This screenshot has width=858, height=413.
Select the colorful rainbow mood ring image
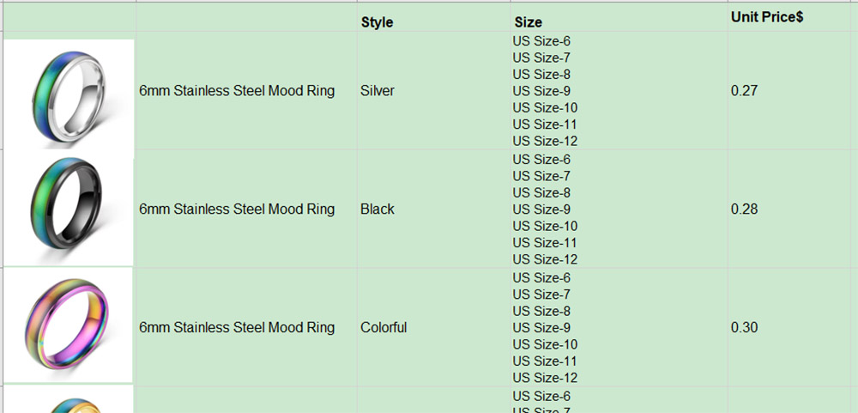69,325
